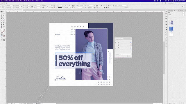
Task: Select the 50% condition row
Action: click(123, 42)
